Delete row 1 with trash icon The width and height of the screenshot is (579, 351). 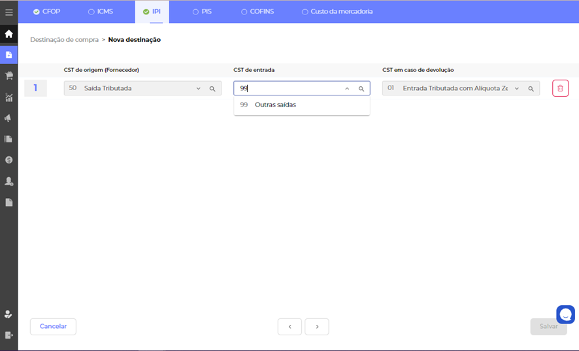pos(560,88)
